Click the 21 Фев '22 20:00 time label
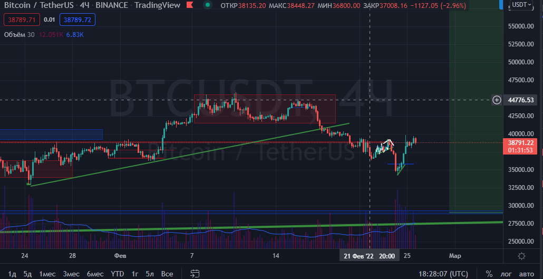 [x=369, y=256]
